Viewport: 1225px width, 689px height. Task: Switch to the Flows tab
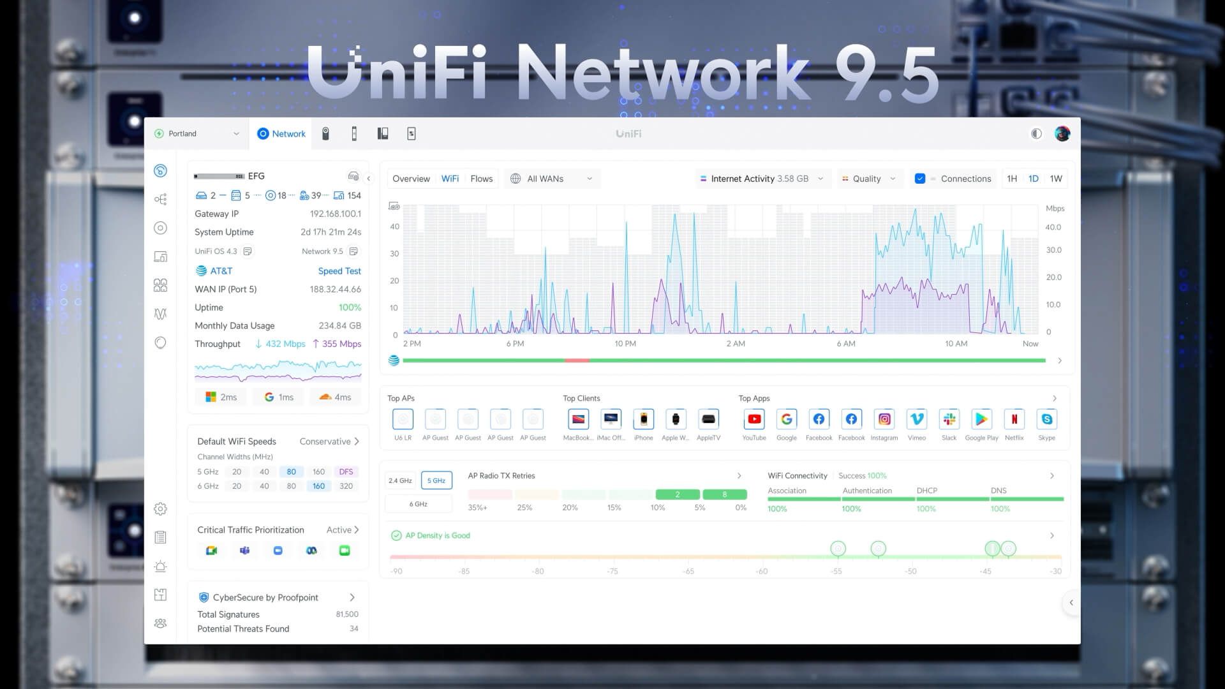pyautogui.click(x=482, y=179)
